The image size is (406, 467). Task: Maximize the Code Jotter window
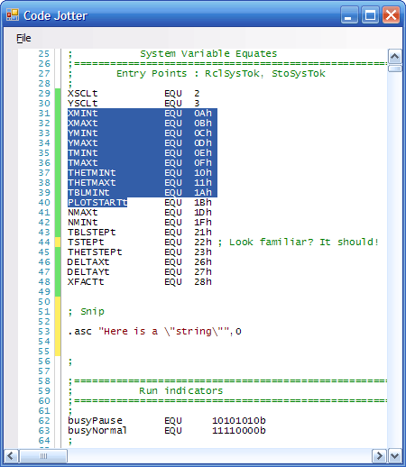pos(370,14)
